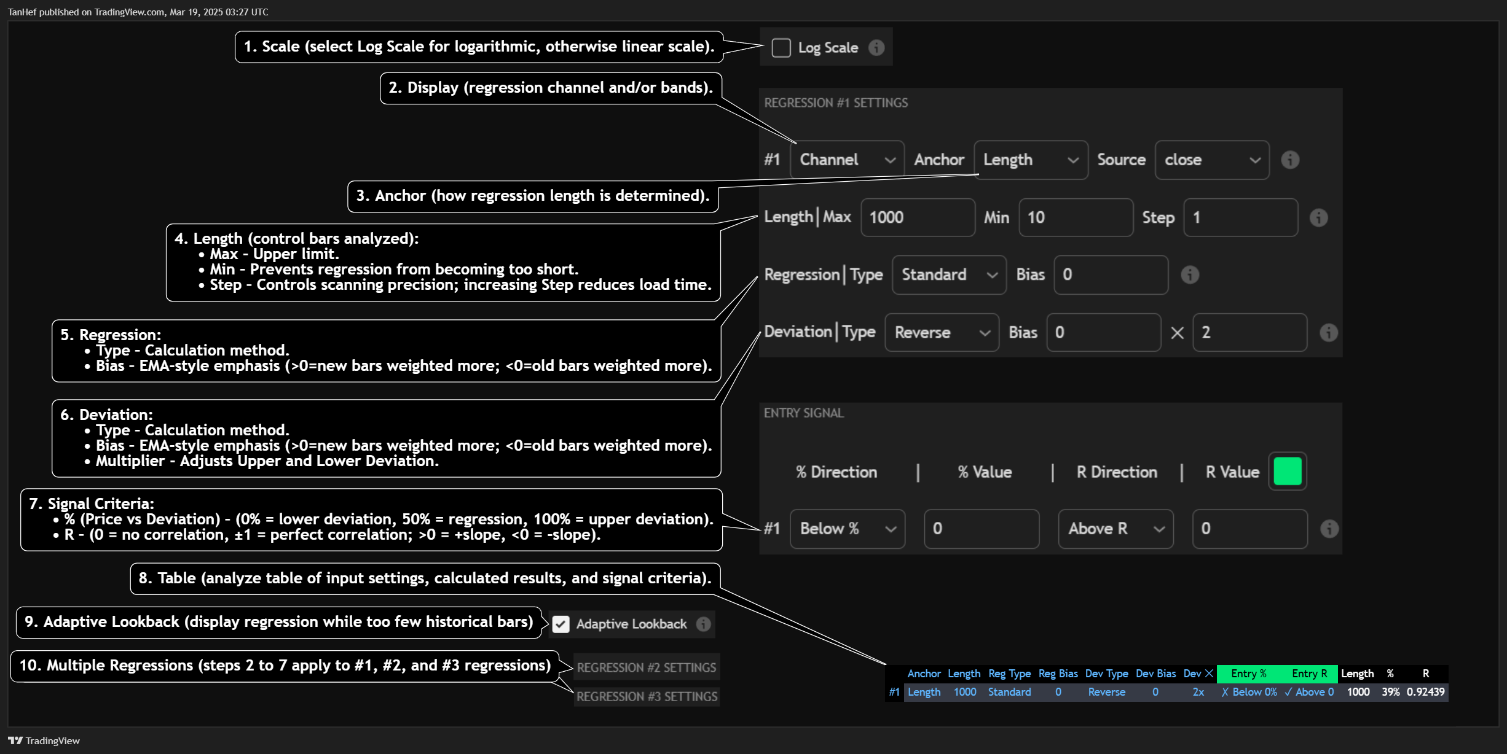Open the Log Scale info tooltip icon
This screenshot has height=754, width=1507.
(876, 47)
